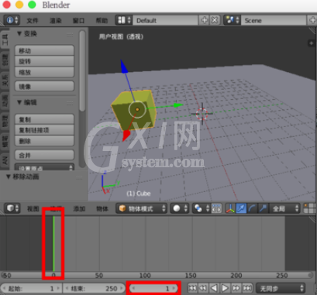Enable the scale manipulator icon
The width and height of the screenshot is (317, 295).
click(263, 208)
